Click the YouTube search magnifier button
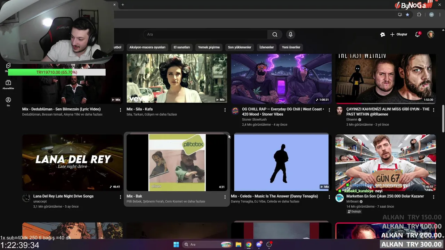The width and height of the screenshot is (445, 250). pos(275,34)
